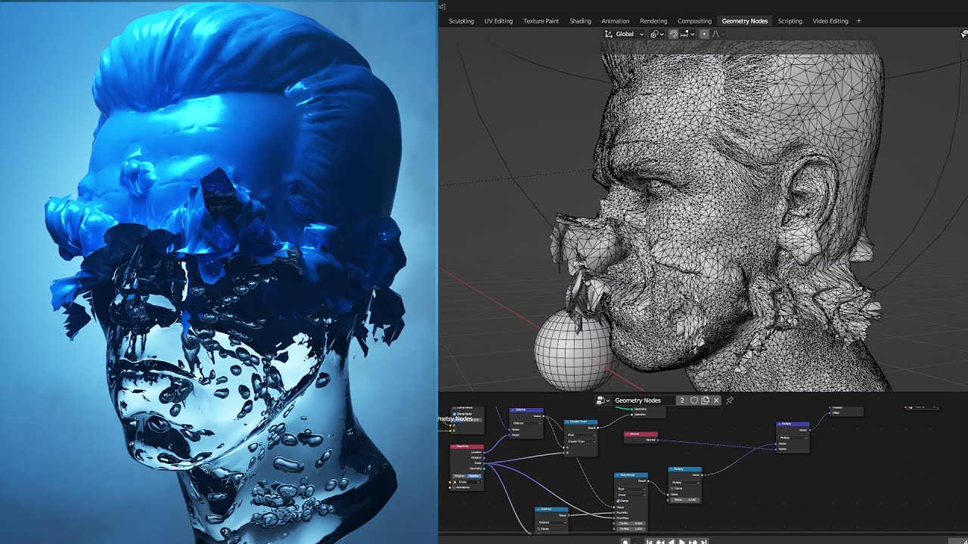Jump to the last frame in timeline
968x544 pixels.
tap(703, 542)
